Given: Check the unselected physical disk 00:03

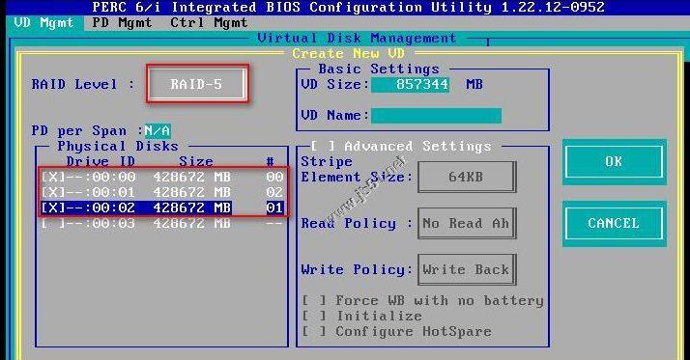Looking at the screenshot, I should [52, 223].
